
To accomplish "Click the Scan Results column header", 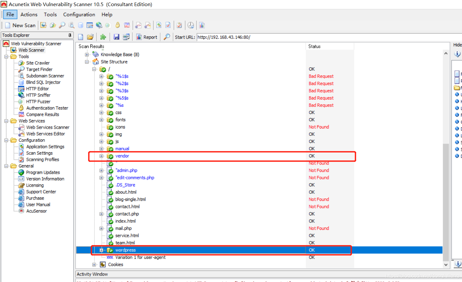I will coord(191,46).
